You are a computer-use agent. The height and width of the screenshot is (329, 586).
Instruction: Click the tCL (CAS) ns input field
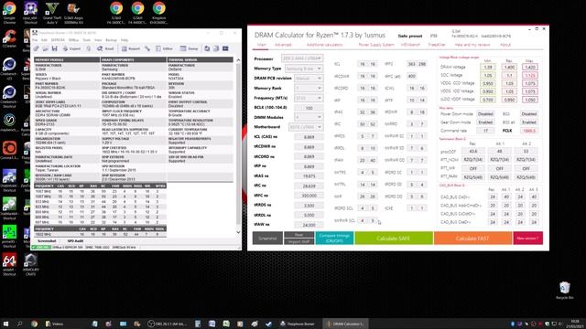pyautogui.click(x=309, y=137)
